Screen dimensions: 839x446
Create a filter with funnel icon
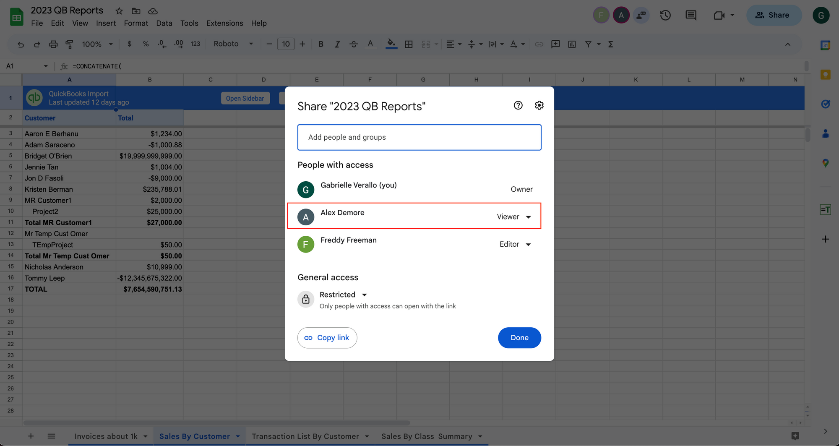coord(588,44)
